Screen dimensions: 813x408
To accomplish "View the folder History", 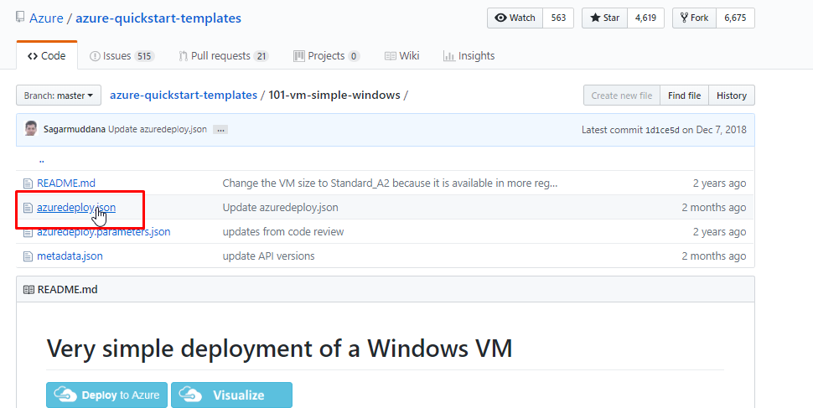I will (x=732, y=96).
